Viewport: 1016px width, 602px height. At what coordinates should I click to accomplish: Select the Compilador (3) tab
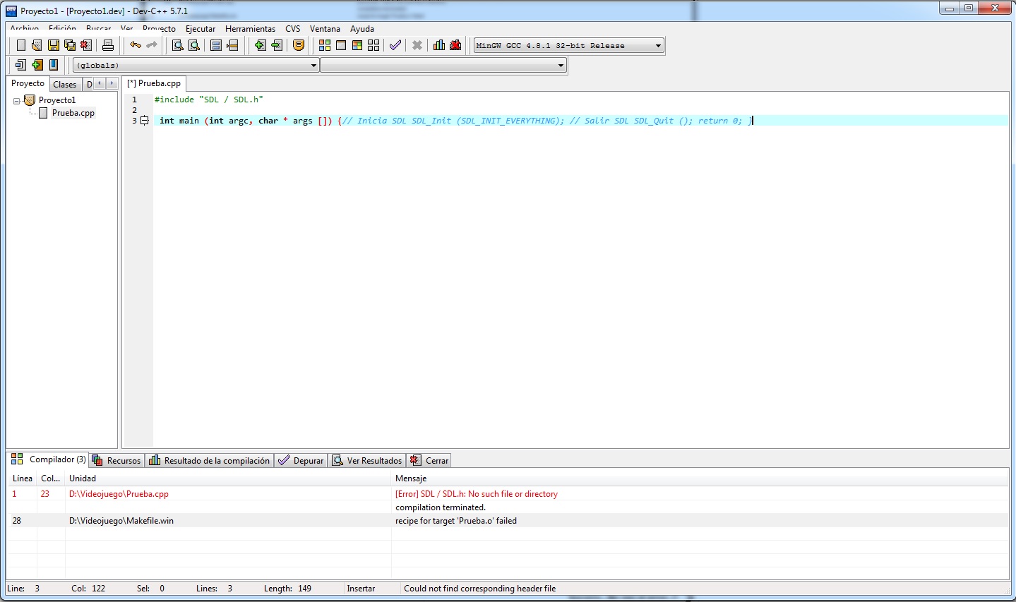(x=48, y=459)
